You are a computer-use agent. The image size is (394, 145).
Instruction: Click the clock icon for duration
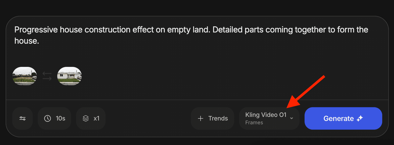pos(48,119)
